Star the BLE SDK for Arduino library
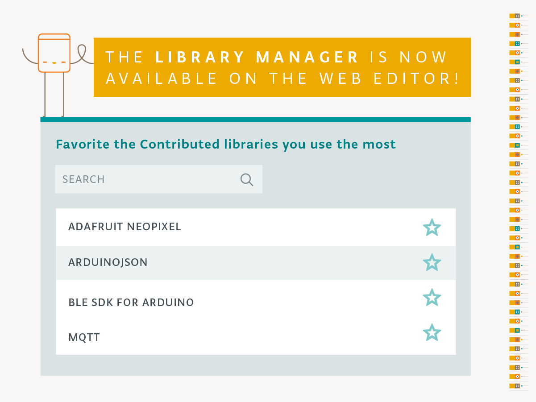Screen dimensions: 536x402 tap(432, 298)
